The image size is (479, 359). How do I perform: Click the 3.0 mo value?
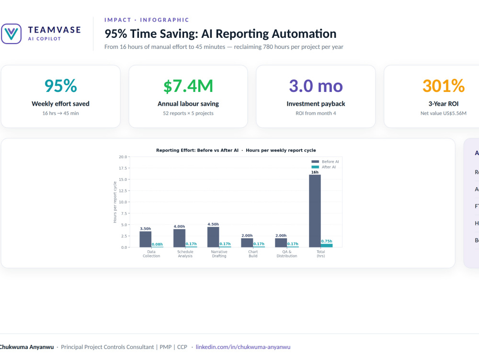(x=316, y=86)
